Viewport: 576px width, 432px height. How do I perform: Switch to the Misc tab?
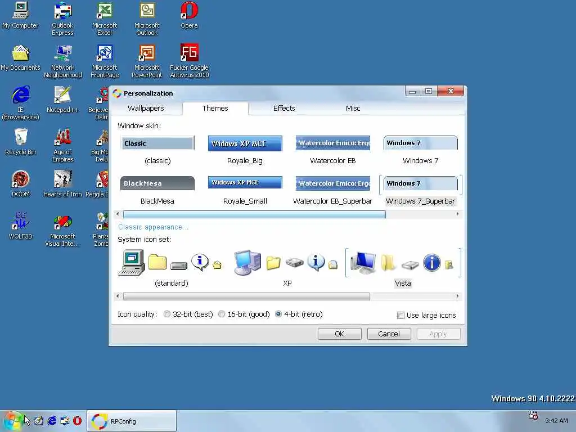pos(353,109)
